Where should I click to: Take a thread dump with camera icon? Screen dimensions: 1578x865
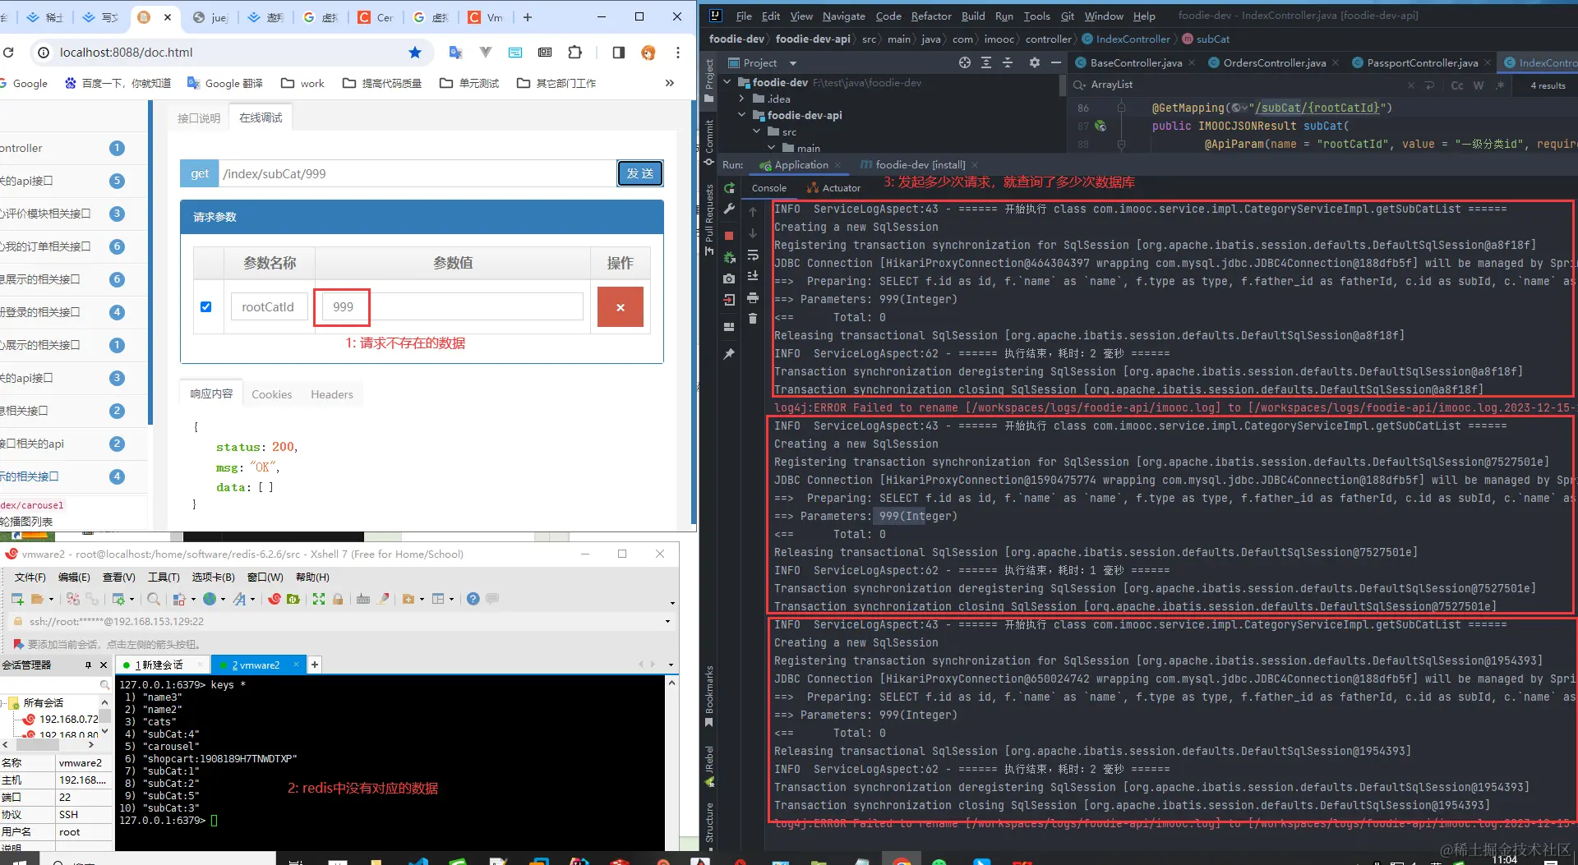click(729, 279)
